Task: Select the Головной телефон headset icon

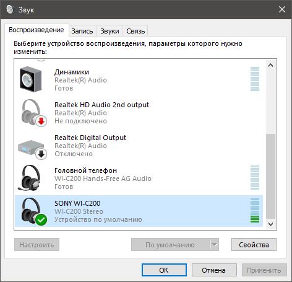Action: [30, 178]
